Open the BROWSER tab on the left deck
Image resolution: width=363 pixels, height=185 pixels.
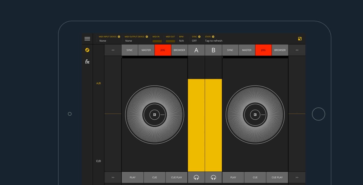pyautogui.click(x=179, y=50)
